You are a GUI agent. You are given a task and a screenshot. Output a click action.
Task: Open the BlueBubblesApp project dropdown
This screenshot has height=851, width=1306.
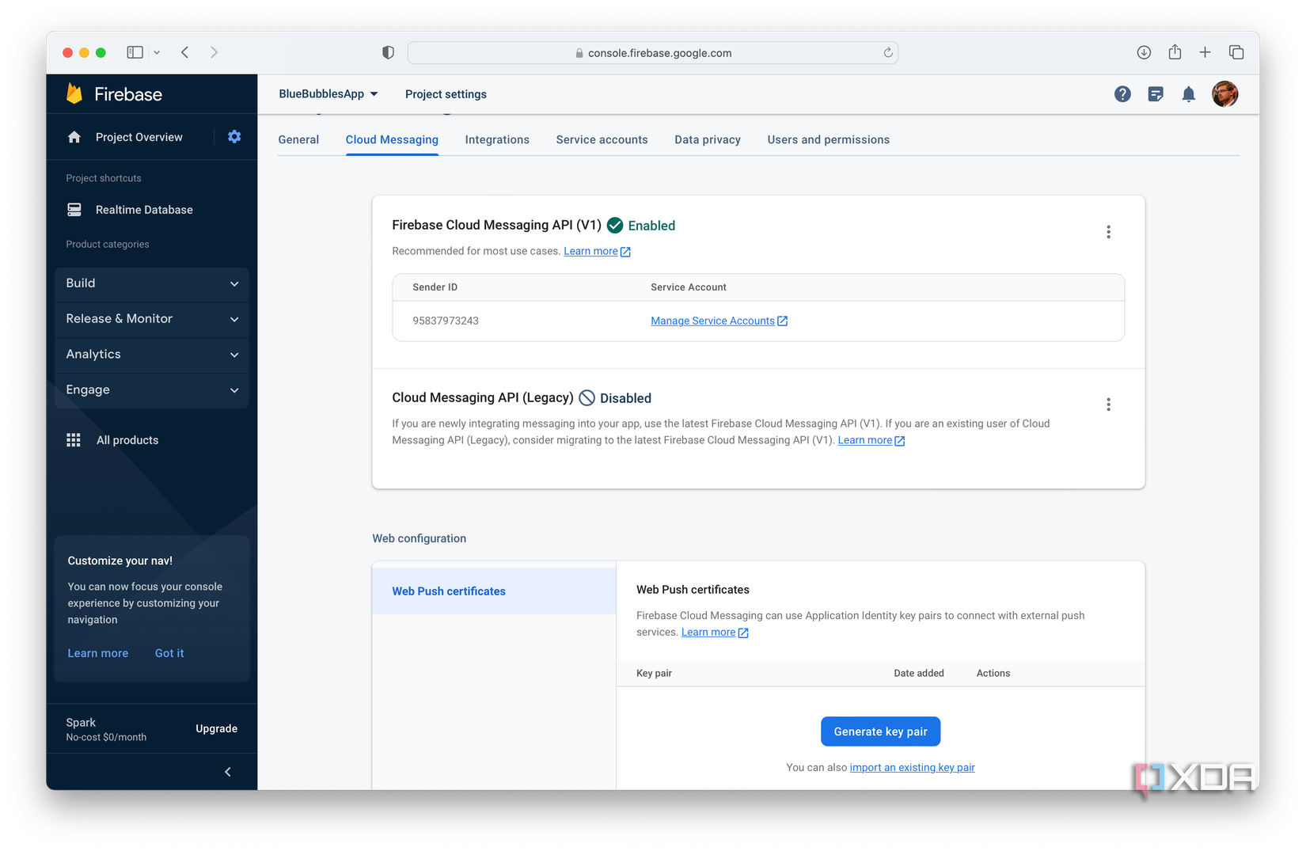tap(328, 94)
